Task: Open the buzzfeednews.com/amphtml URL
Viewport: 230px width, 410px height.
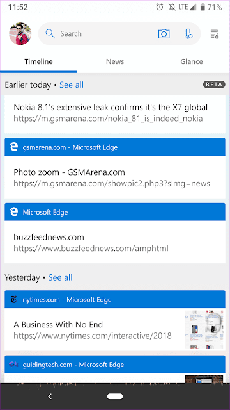Action: click(91, 248)
